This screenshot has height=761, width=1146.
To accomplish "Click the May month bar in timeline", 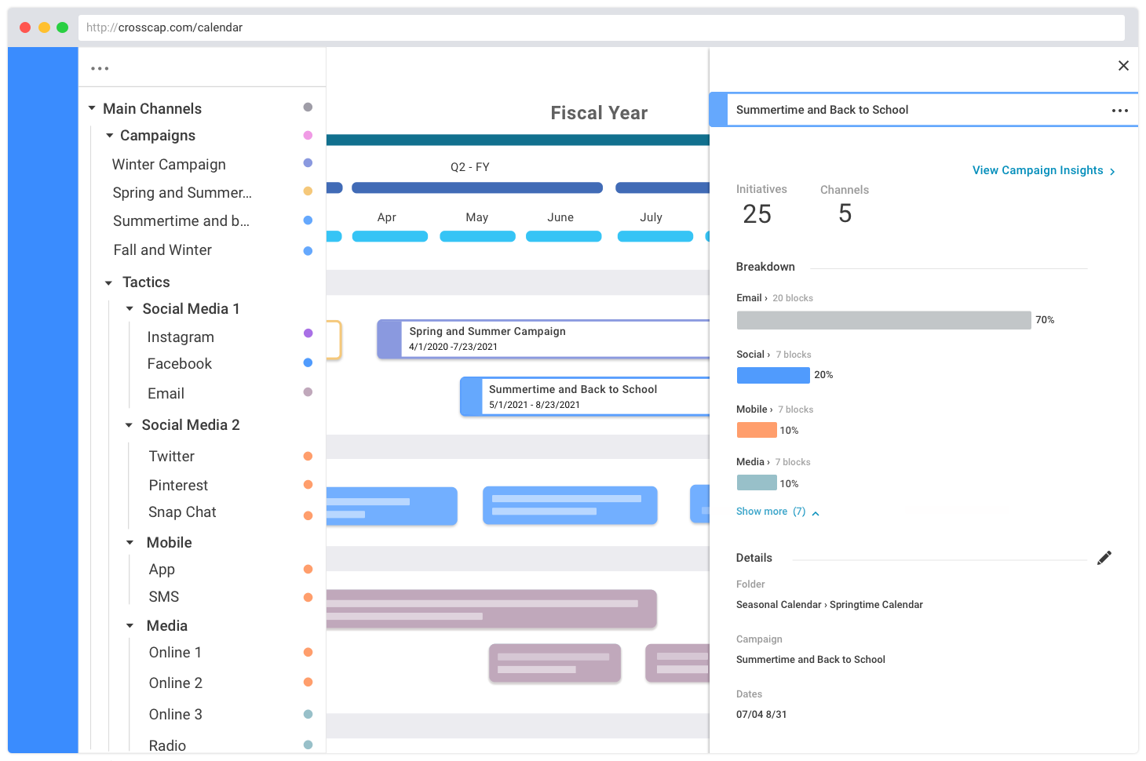I will click(477, 236).
